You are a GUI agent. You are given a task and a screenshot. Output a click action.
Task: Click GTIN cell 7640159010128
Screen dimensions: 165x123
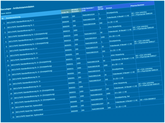pyautogui.click(x=91, y=43)
